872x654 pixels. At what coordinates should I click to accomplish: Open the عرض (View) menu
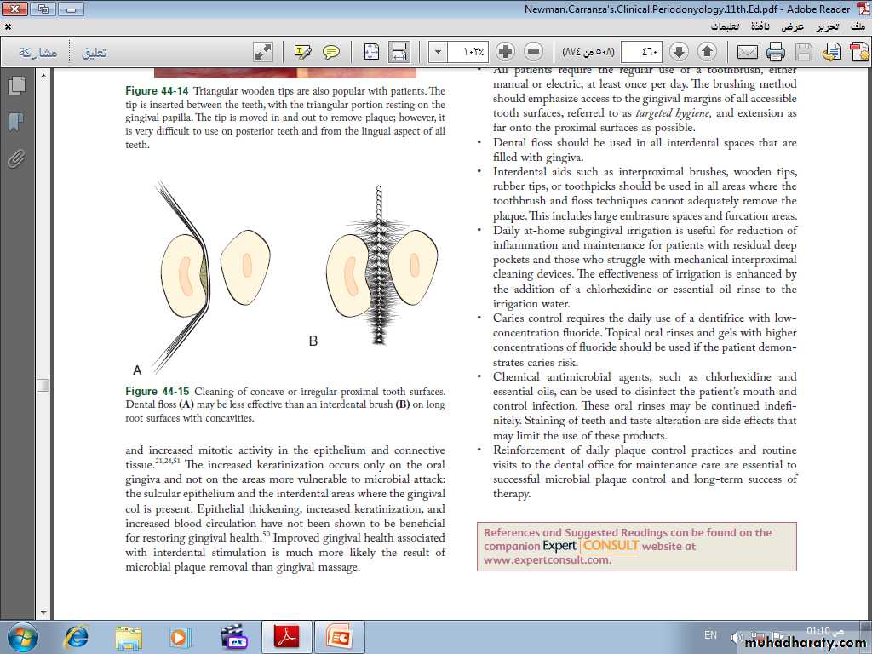pos(793,26)
